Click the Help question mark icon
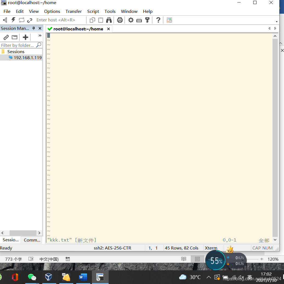This screenshot has width=284, height=284. (158, 20)
